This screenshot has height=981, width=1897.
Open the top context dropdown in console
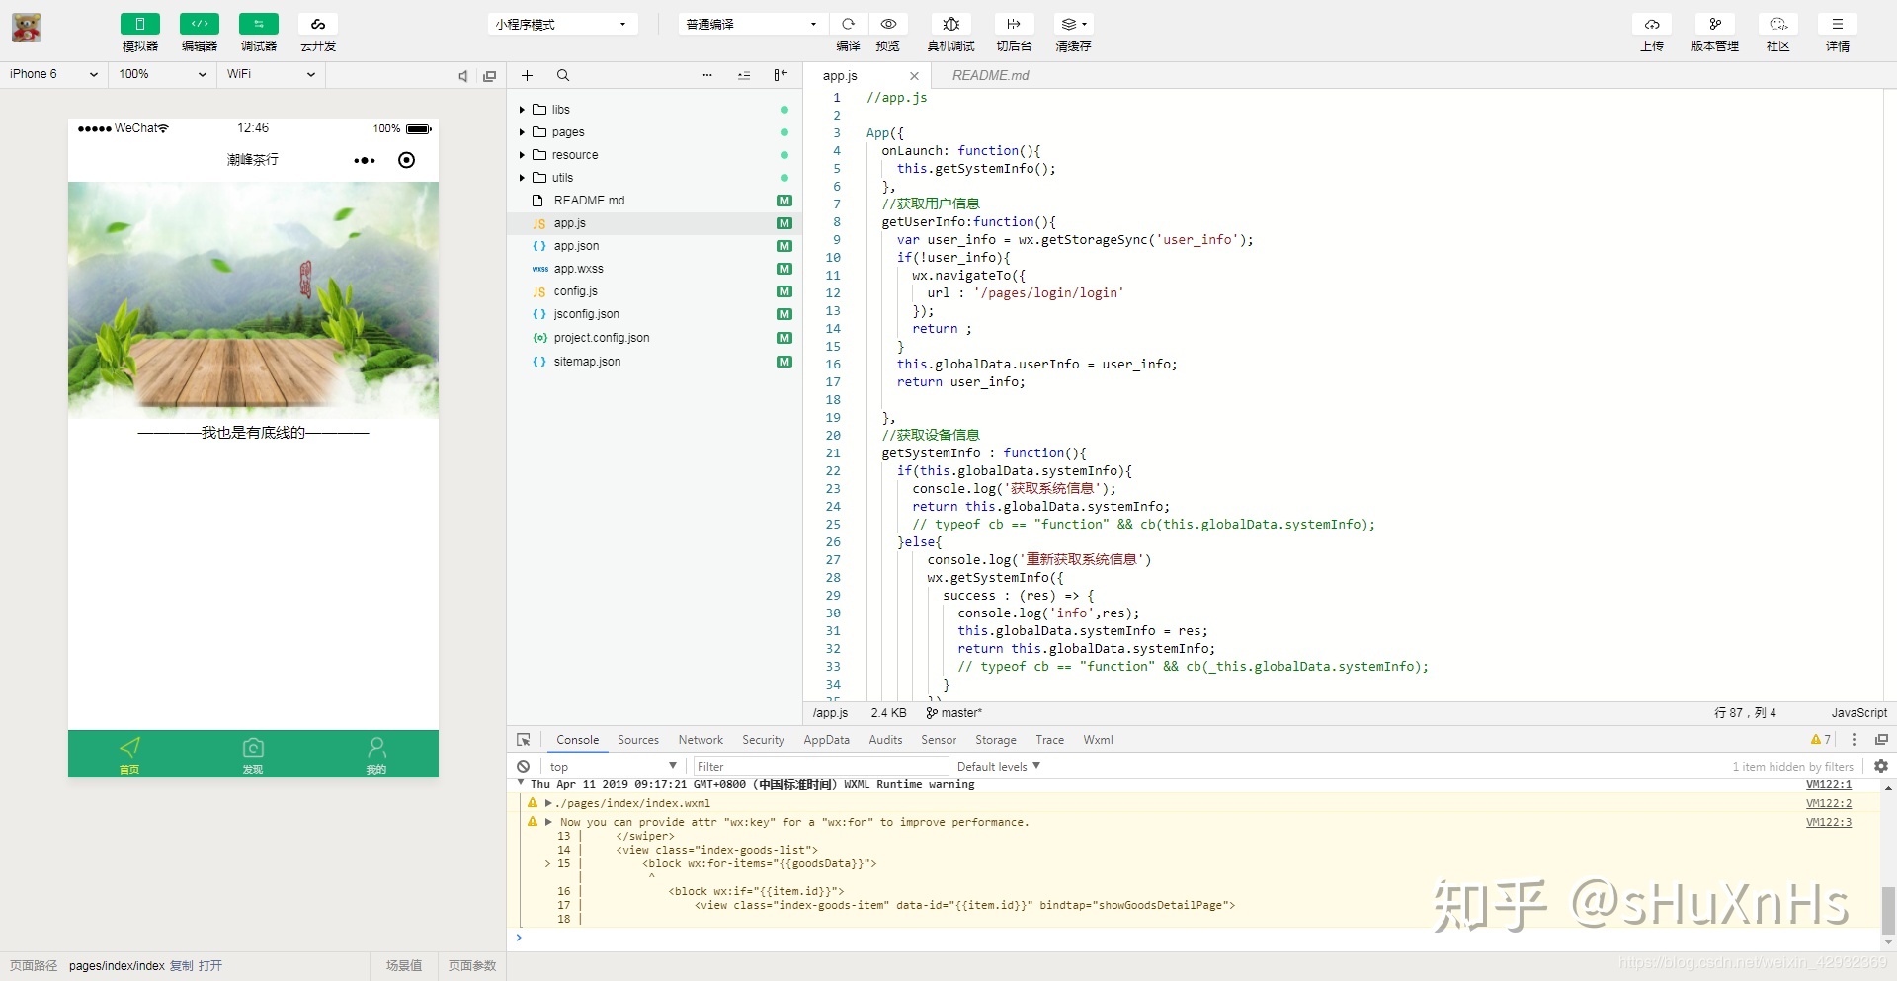(613, 767)
